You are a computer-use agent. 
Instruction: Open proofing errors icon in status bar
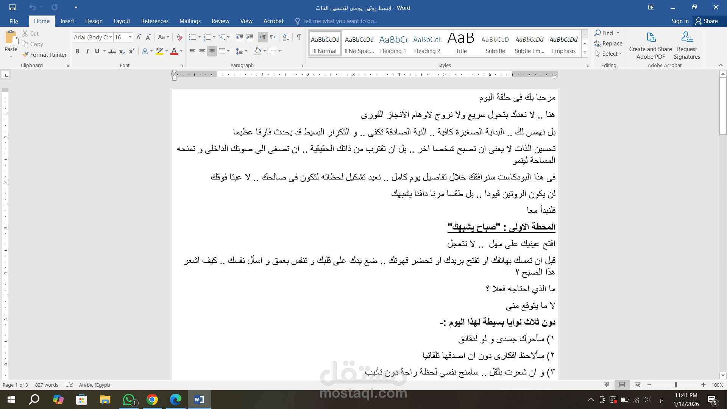pos(69,385)
